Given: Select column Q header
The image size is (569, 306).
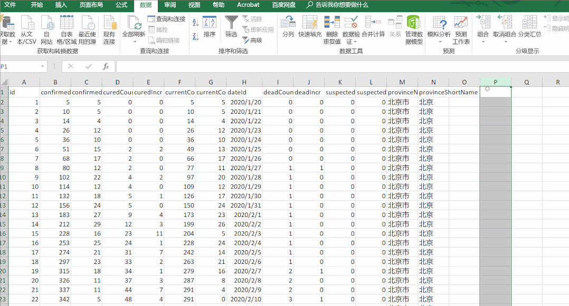Looking at the screenshot, I should 527,82.
